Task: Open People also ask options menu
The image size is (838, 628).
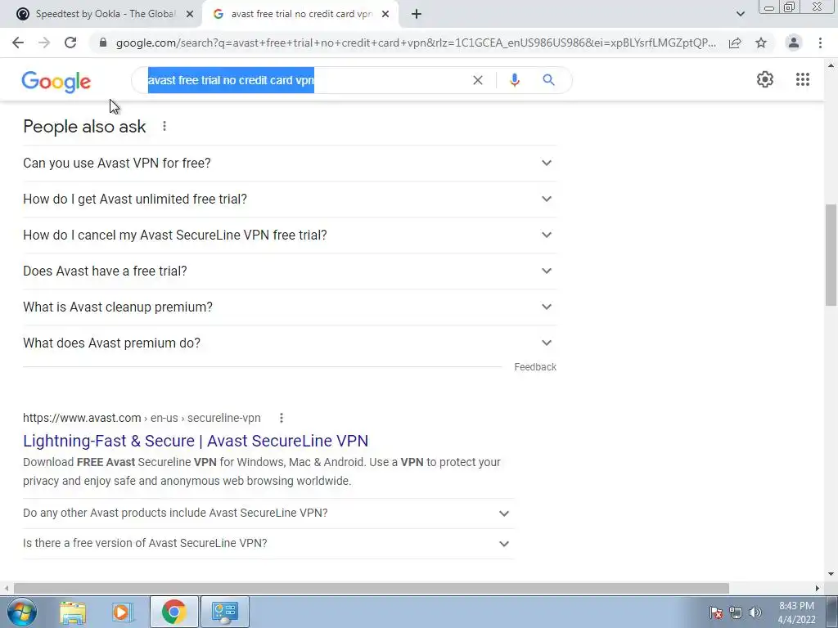Action: 164,126
